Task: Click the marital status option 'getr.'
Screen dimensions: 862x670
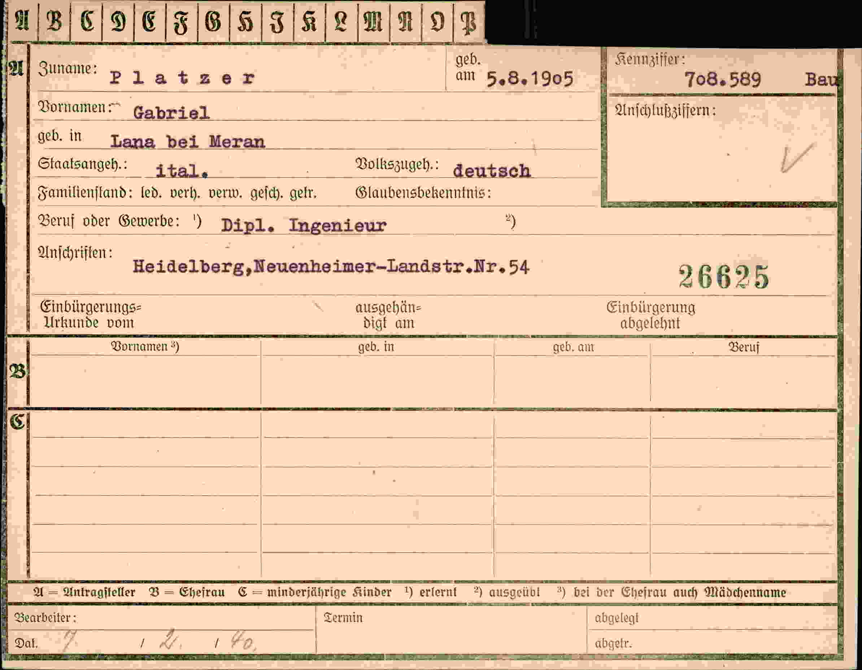Action: tap(303, 193)
